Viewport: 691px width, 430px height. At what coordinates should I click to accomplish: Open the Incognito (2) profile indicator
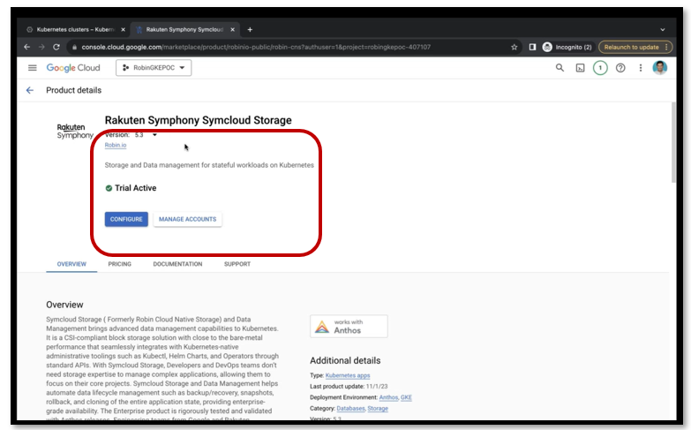(x=567, y=47)
